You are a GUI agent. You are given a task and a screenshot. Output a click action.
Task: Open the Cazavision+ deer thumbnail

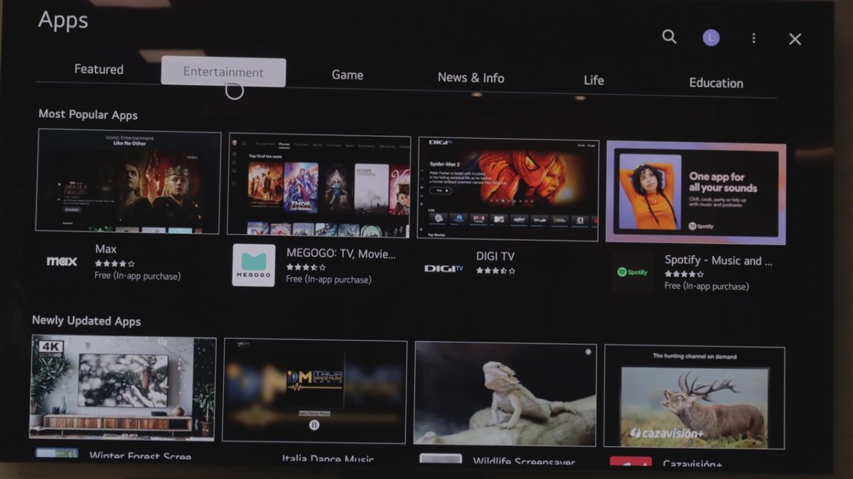click(694, 397)
